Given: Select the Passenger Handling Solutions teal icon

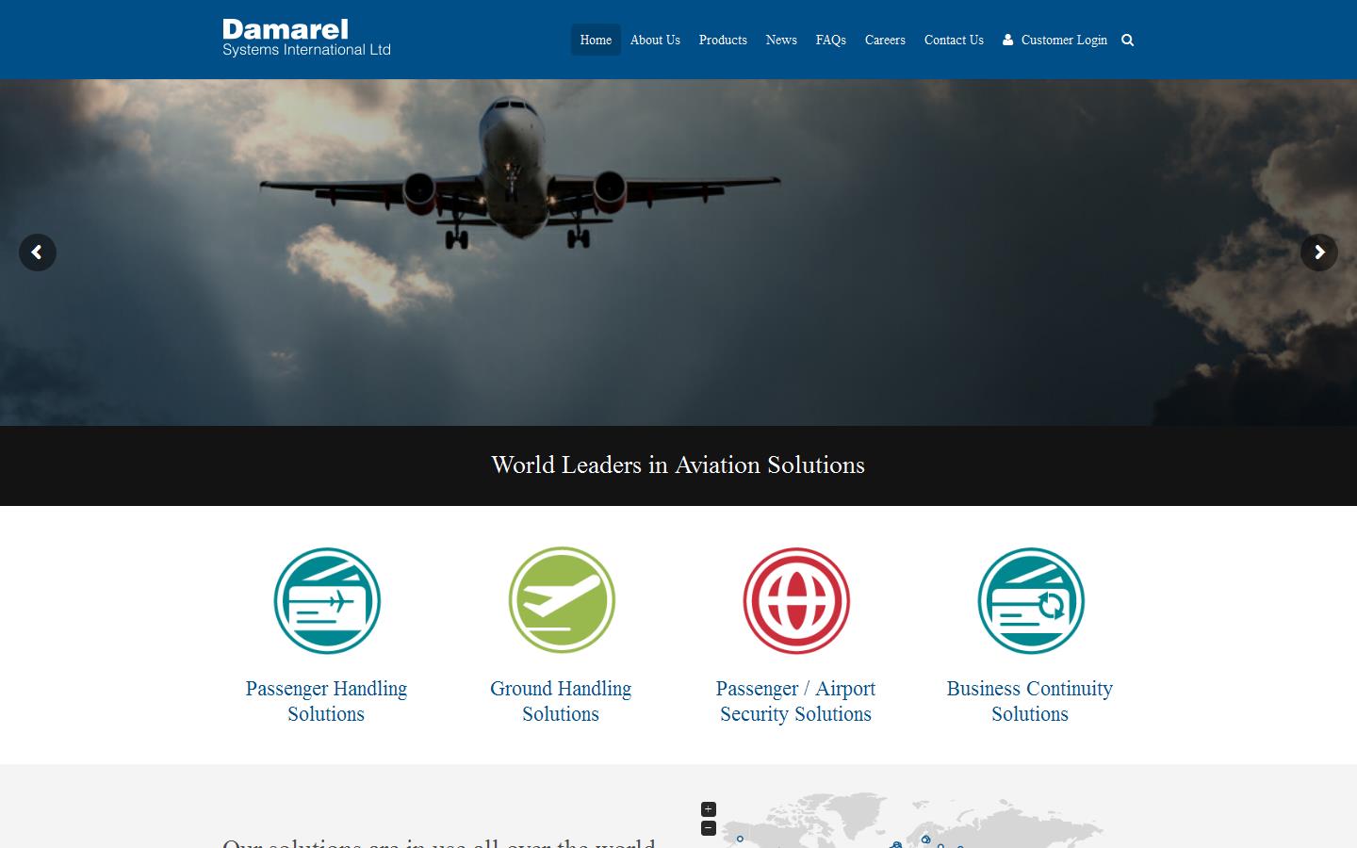Looking at the screenshot, I should pos(326,600).
